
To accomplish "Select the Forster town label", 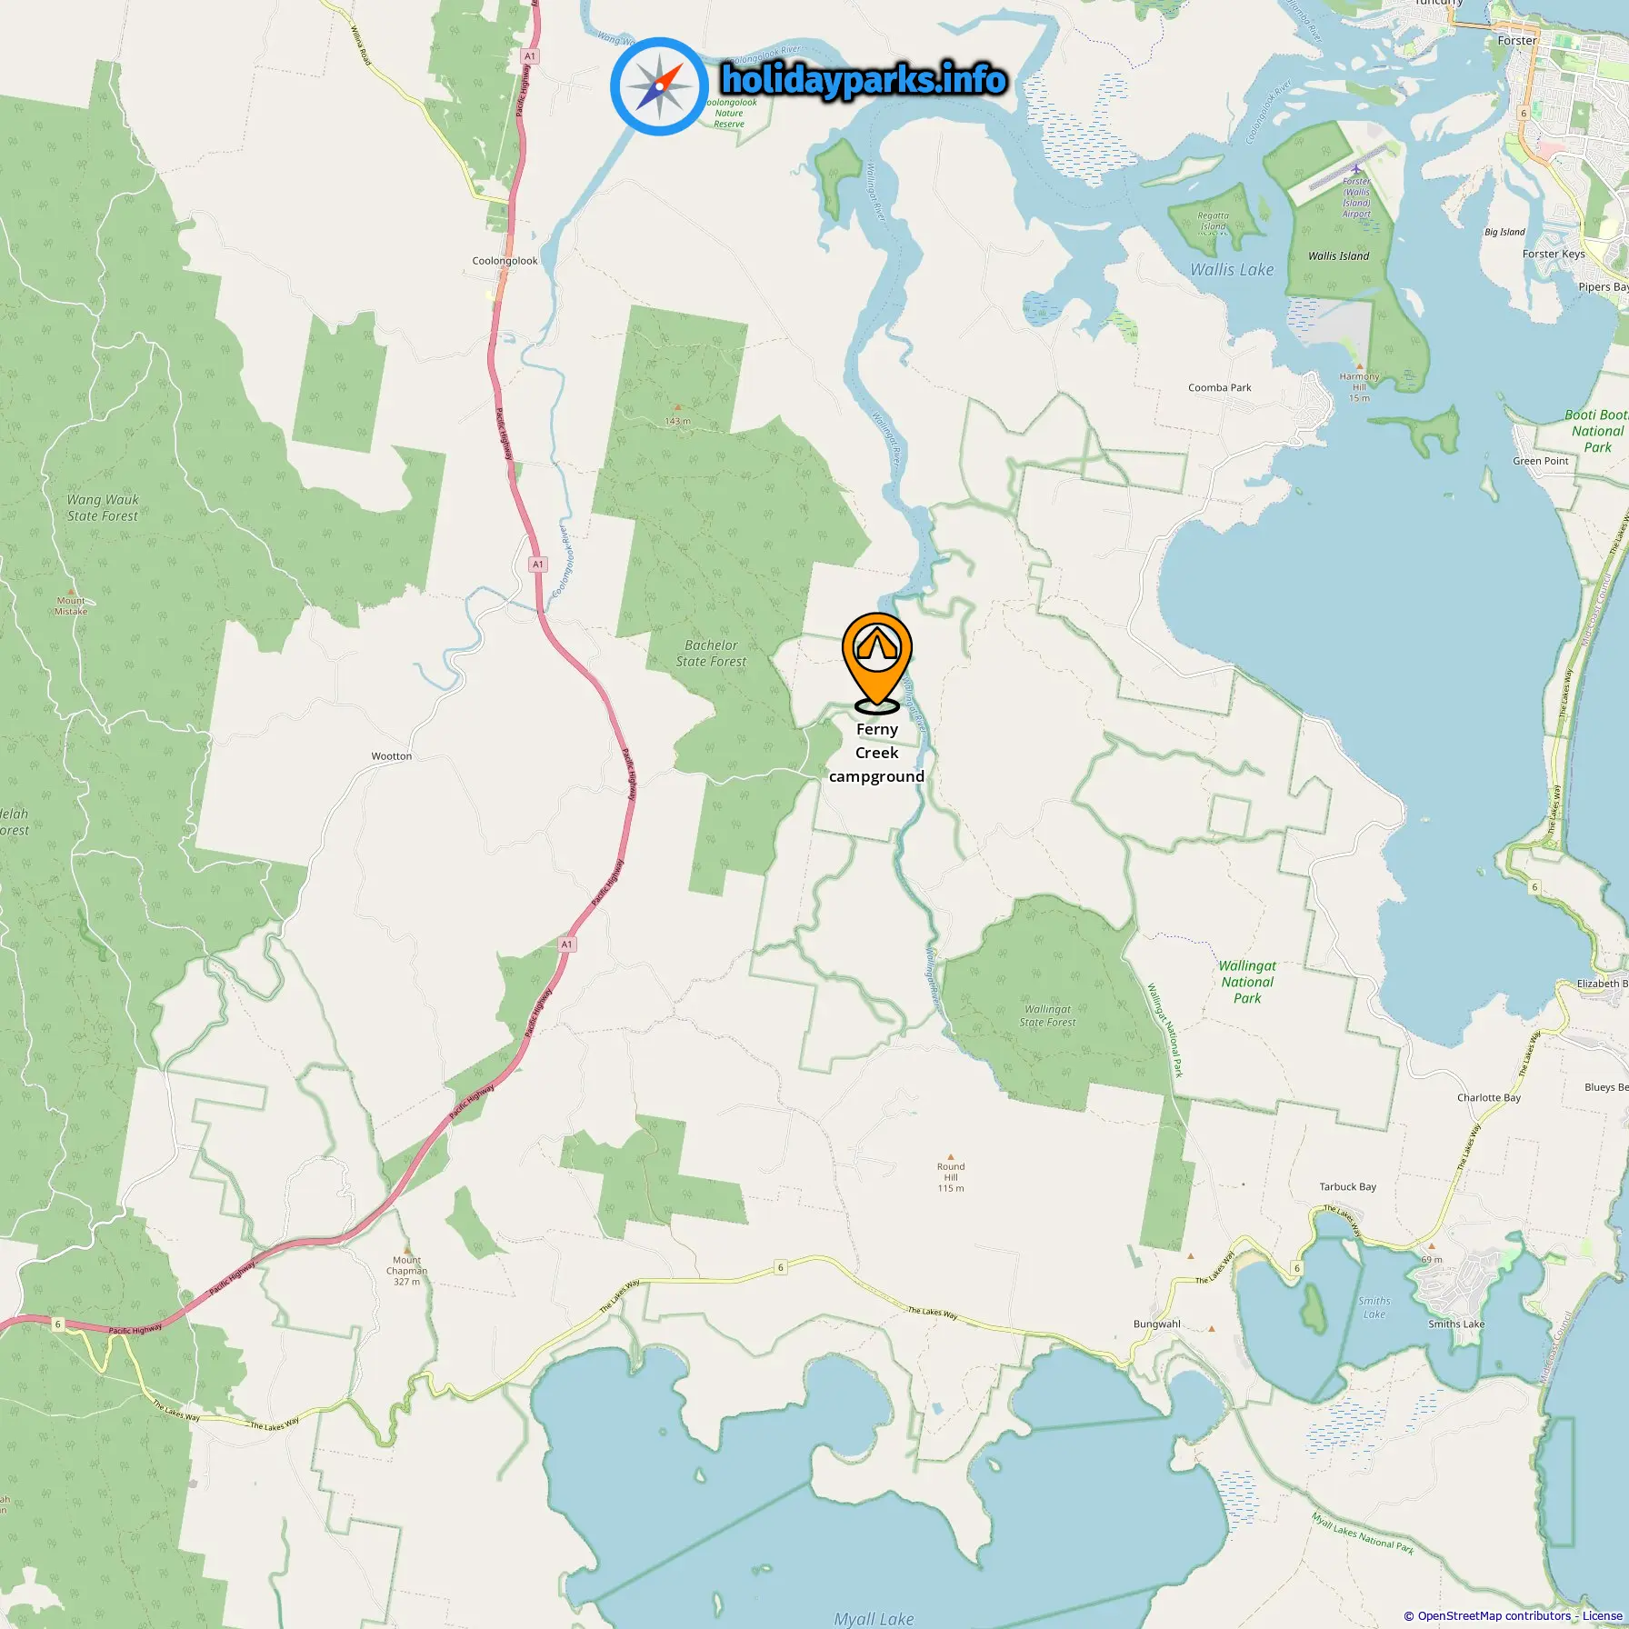I will pos(1517,41).
